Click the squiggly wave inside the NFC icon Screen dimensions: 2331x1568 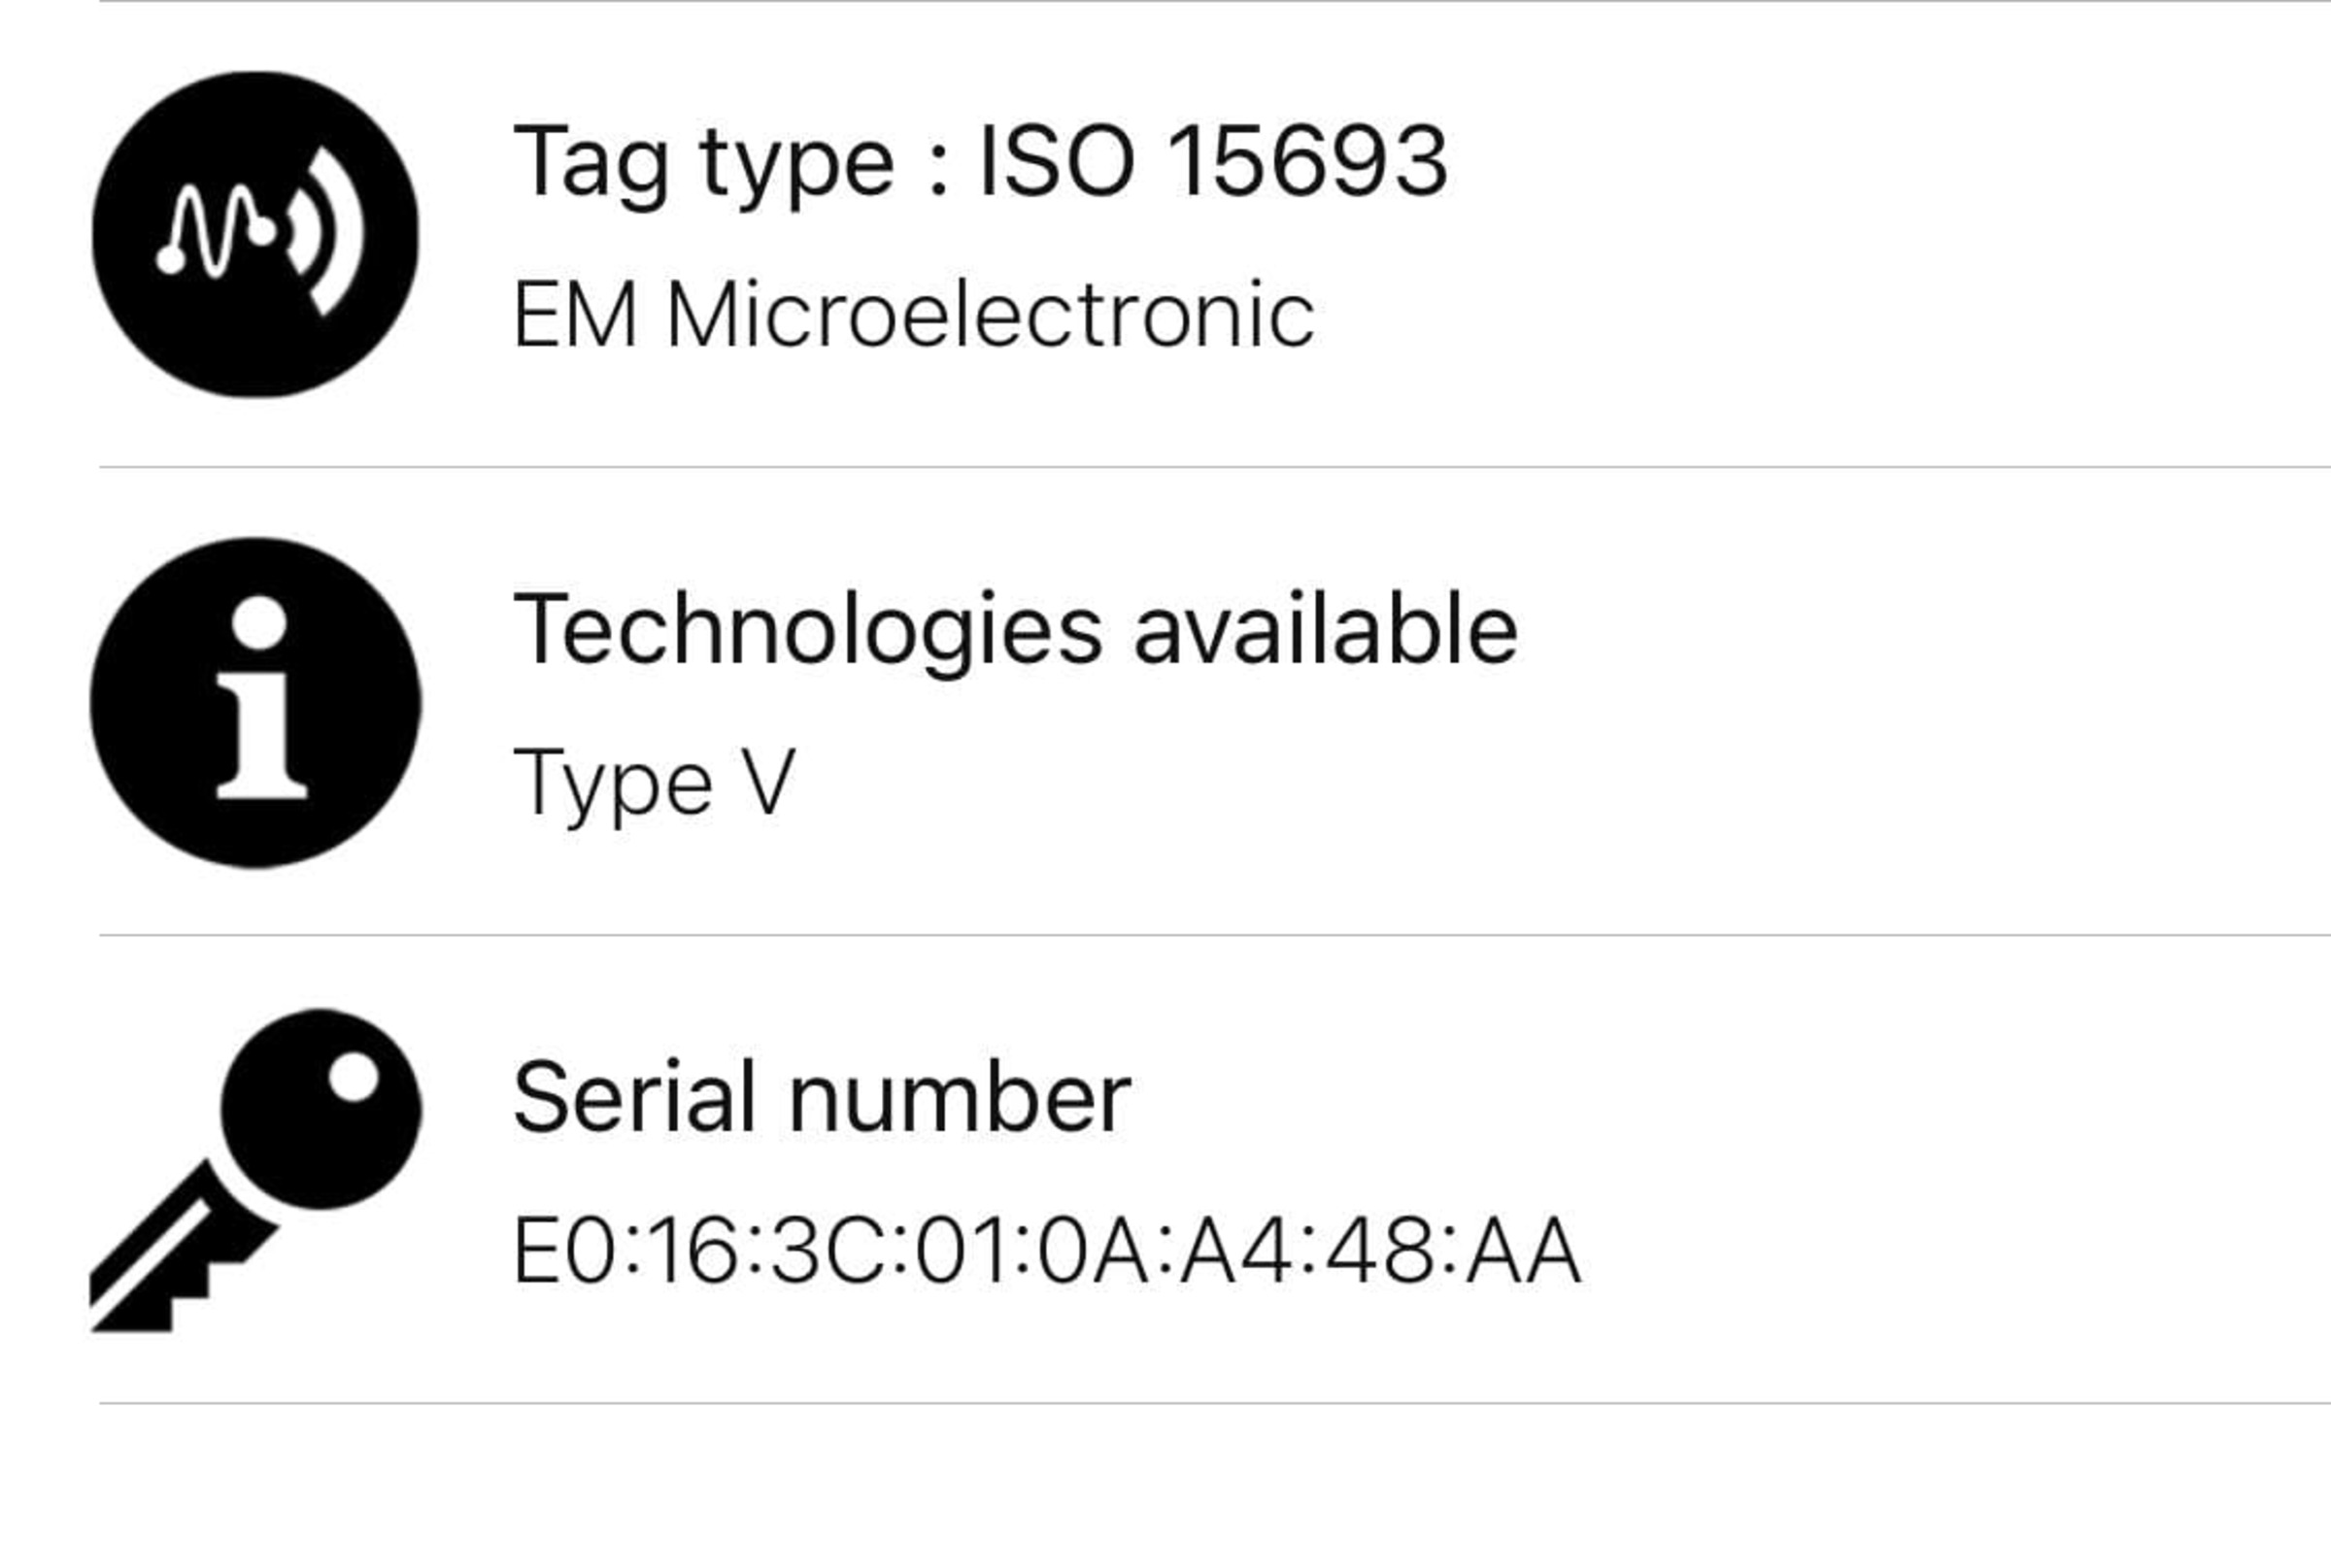coord(215,232)
